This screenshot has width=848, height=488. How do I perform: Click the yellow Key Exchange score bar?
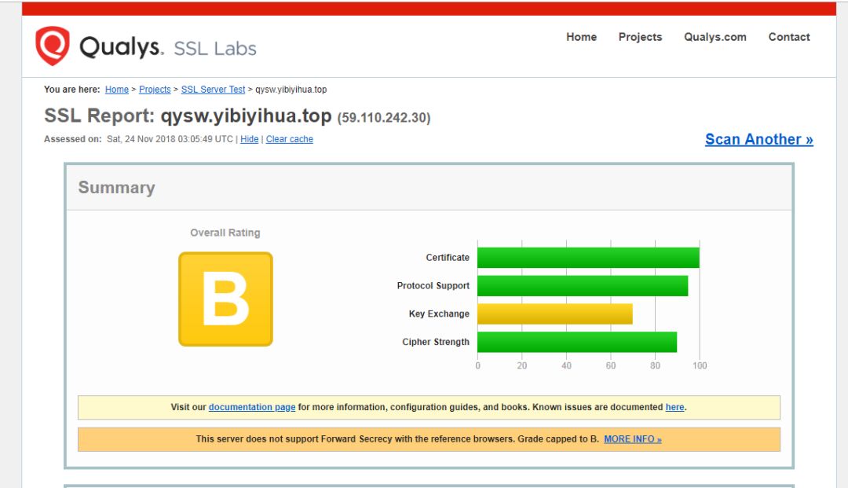555,314
